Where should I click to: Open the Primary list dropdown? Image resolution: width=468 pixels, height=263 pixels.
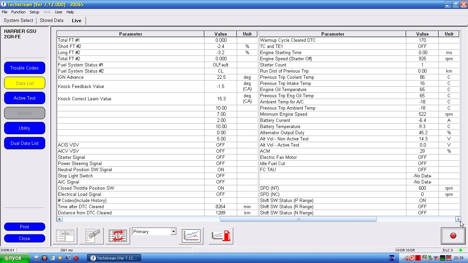click(173, 232)
